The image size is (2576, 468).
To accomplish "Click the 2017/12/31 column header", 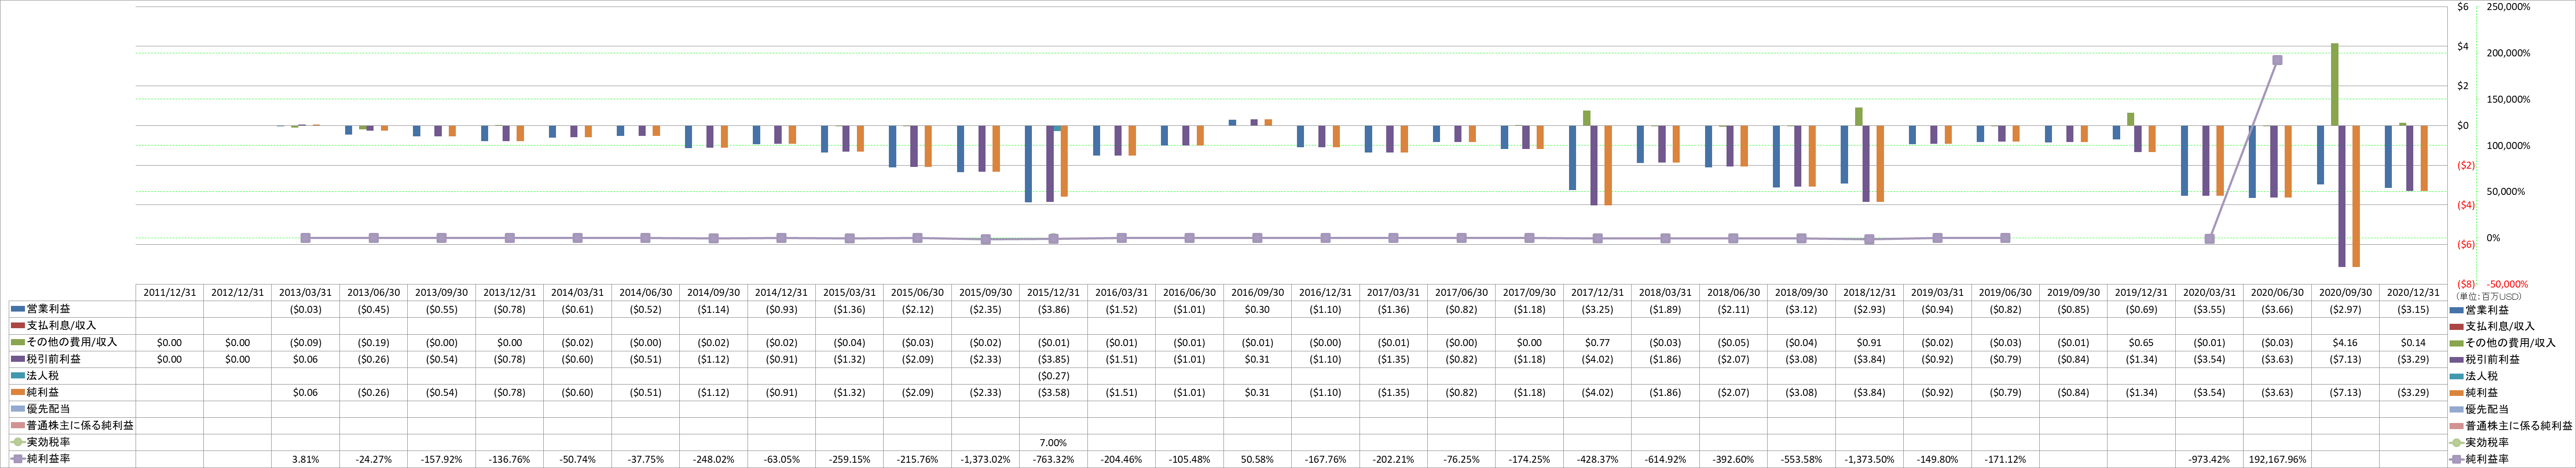I will tap(1597, 293).
